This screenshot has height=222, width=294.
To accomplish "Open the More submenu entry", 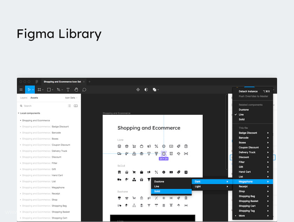I will point(253,216).
